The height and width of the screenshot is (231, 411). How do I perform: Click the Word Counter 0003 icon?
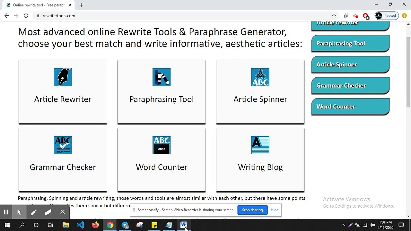point(162,145)
